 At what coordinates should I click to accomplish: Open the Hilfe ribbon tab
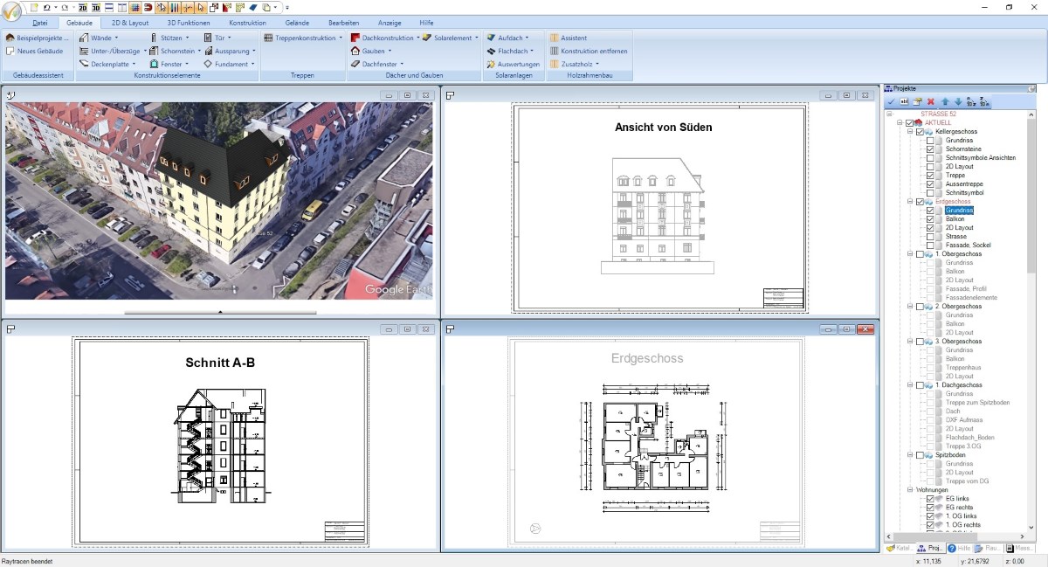[426, 23]
